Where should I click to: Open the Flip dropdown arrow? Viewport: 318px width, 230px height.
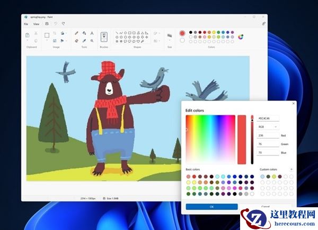pyautogui.click(x=66, y=41)
